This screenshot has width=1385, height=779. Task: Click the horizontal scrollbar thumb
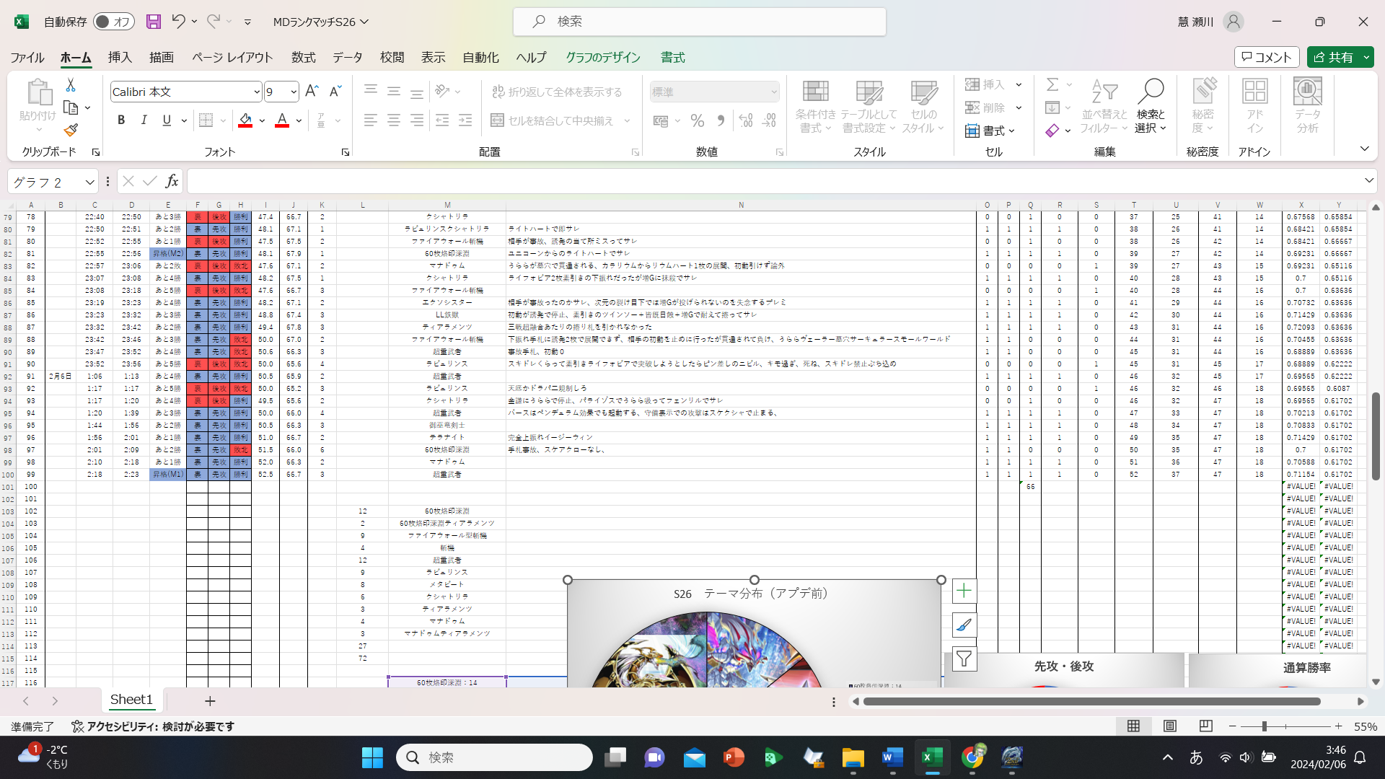1092,701
